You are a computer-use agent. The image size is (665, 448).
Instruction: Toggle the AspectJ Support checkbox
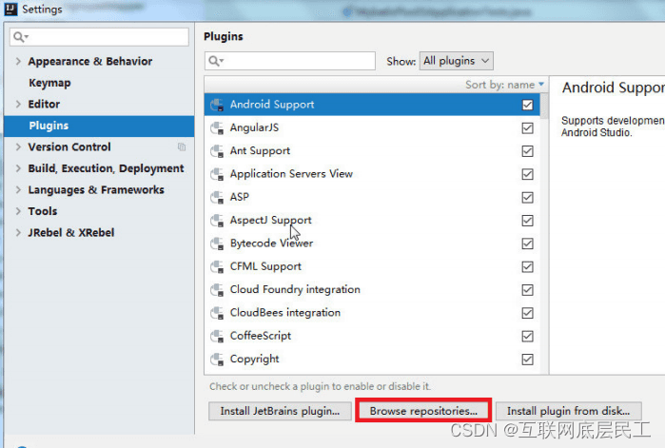pyautogui.click(x=528, y=221)
